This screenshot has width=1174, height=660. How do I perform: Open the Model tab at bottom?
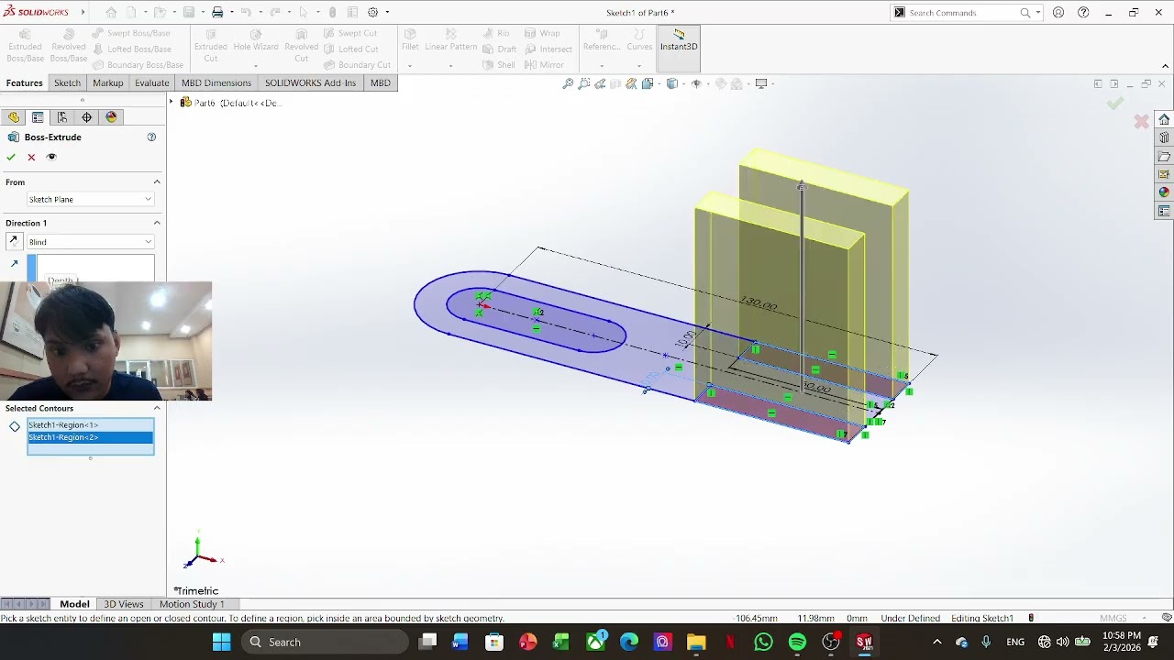click(74, 604)
